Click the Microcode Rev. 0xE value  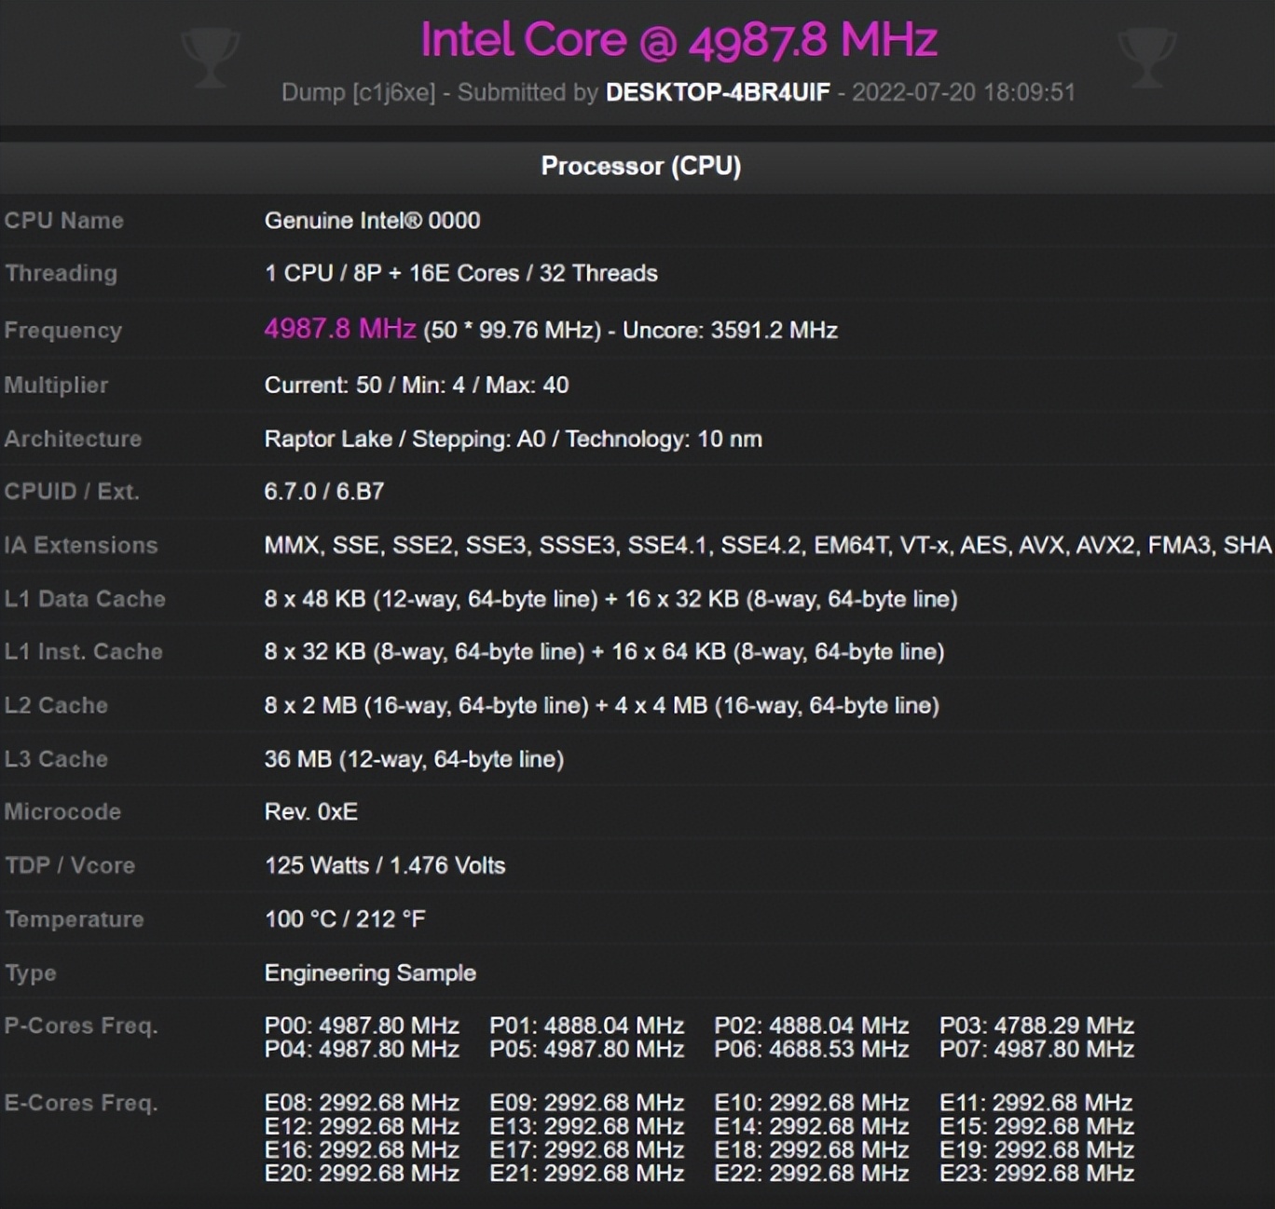point(310,811)
